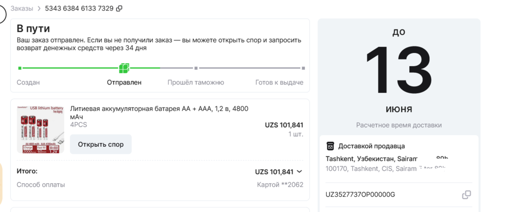Click the payment card Картой **2062
This screenshot has width=518, height=212.
tap(280, 185)
